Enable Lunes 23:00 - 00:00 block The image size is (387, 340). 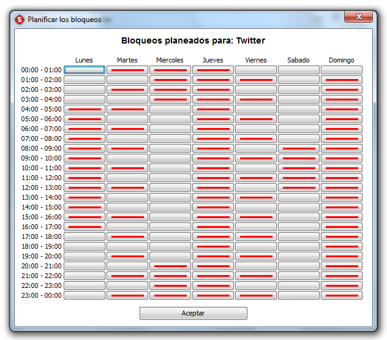click(85, 295)
